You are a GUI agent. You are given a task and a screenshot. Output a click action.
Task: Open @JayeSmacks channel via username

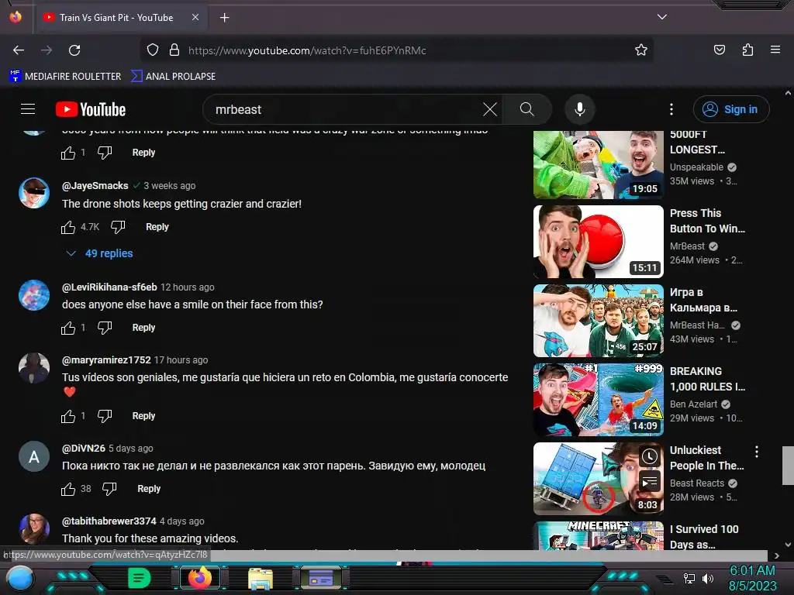[95, 186]
